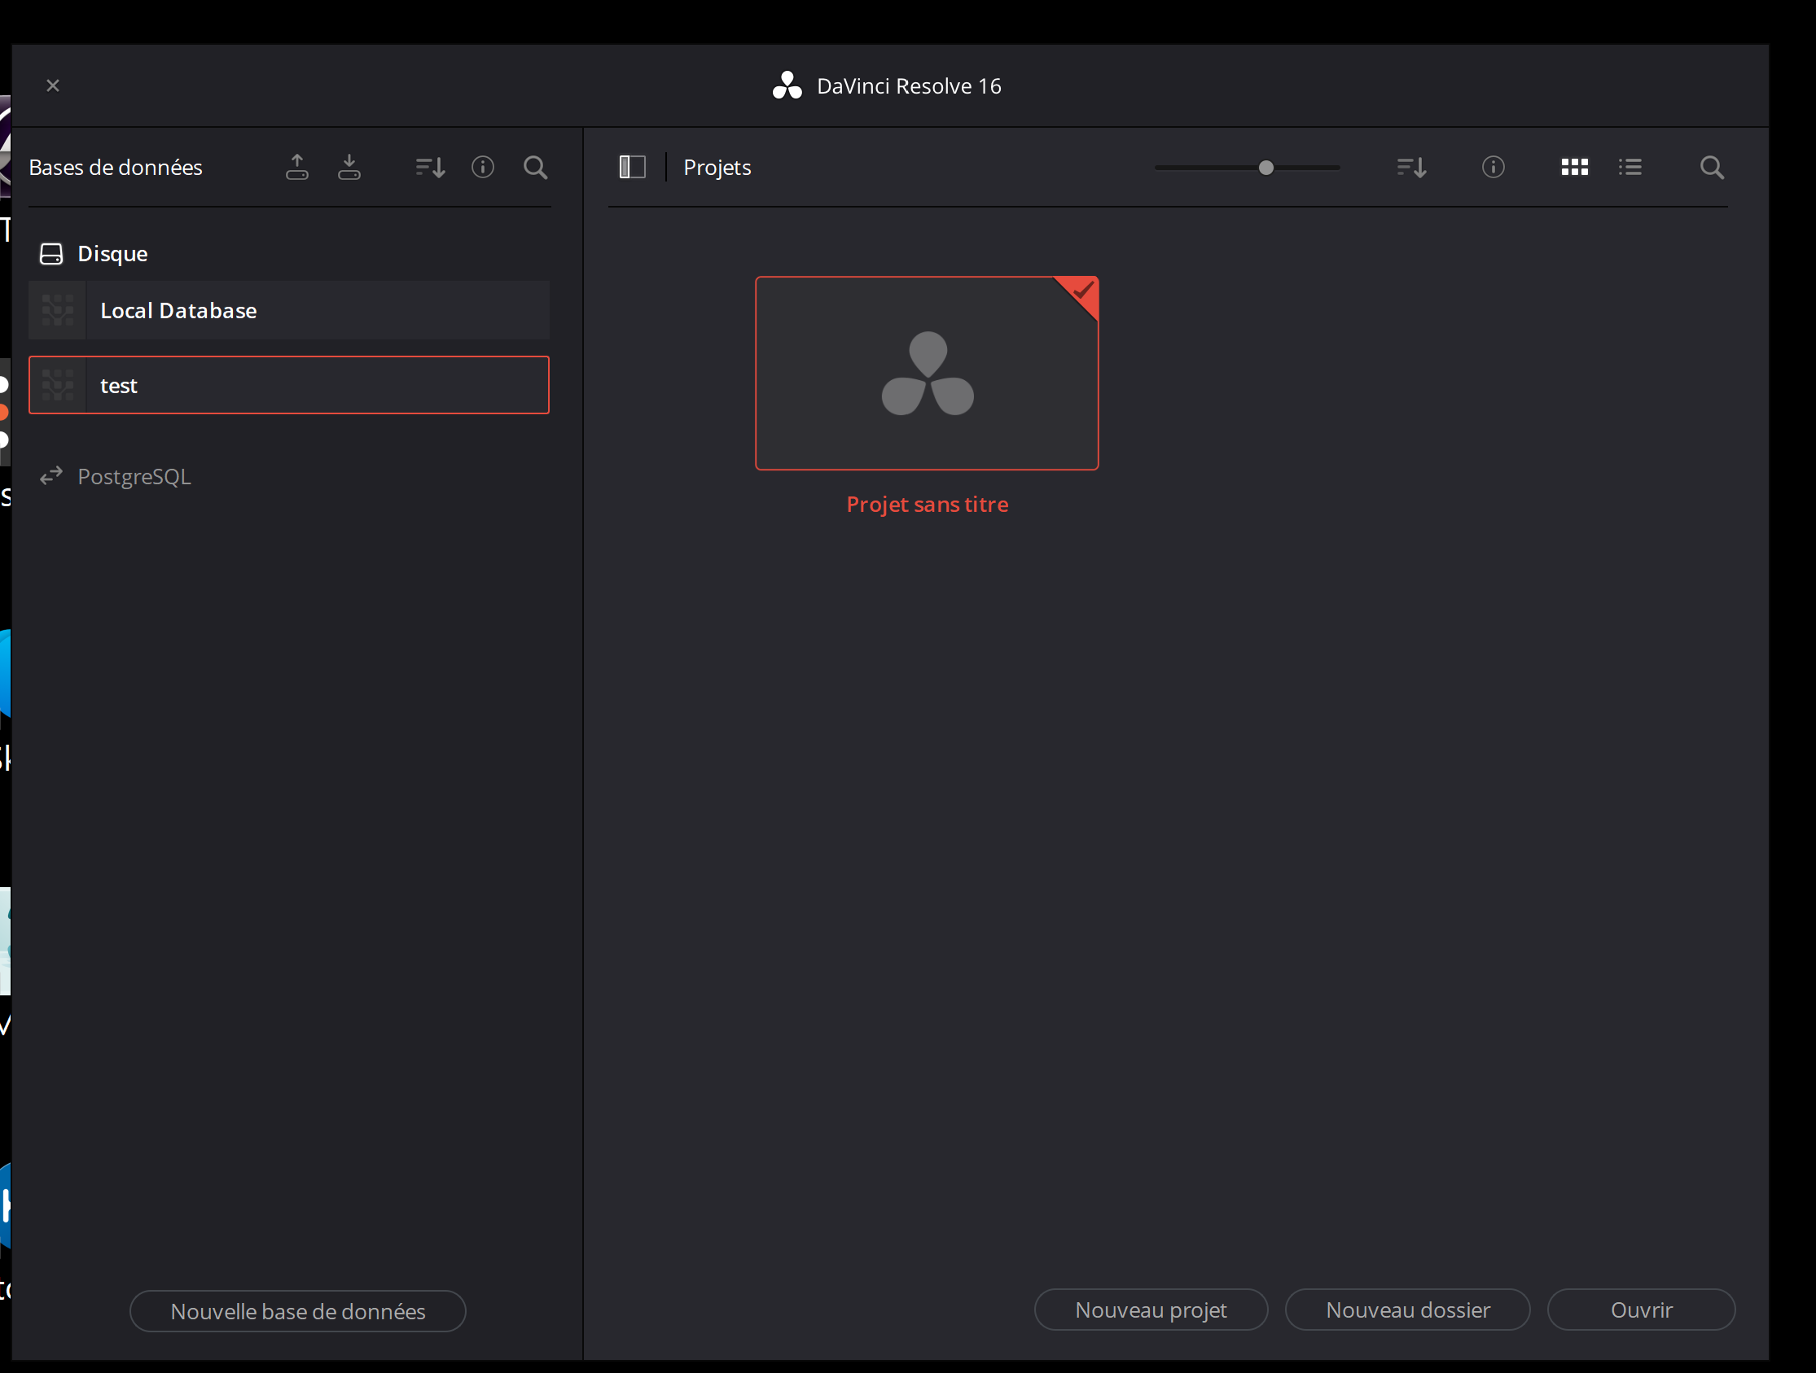Open the search icon in Bases de données

(535, 168)
